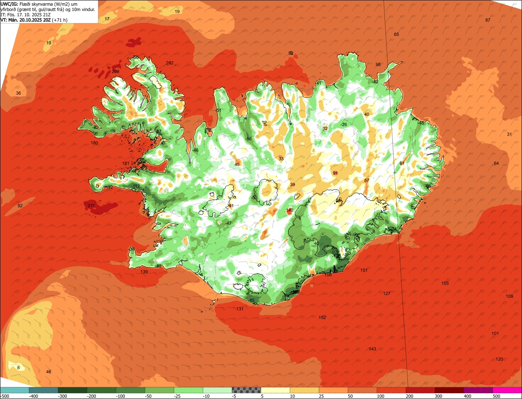
Task: Click the 'IT: Fös. 17. 10. 2025 21Z' line
Action: tap(26, 14)
